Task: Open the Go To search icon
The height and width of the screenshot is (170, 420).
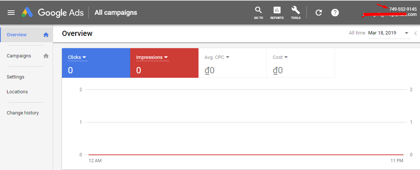Action: [x=258, y=12]
